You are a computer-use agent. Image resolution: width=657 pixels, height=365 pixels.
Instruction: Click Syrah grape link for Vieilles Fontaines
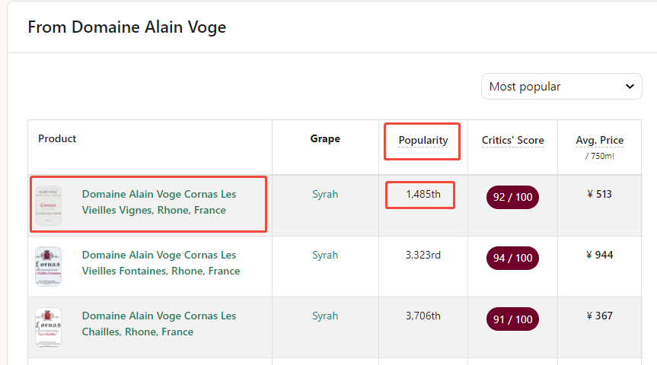coord(325,255)
